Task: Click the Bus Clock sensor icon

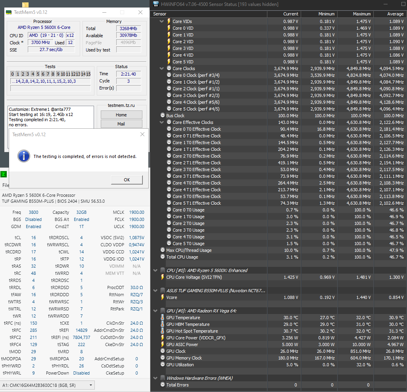Action: [163, 115]
